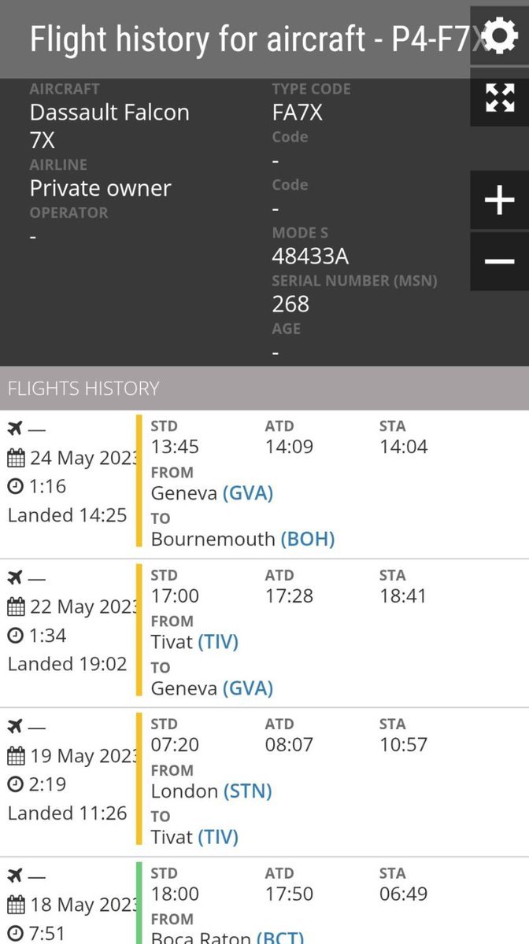Open the London (STN) airport link
The width and height of the screenshot is (529, 944).
pyautogui.click(x=247, y=791)
